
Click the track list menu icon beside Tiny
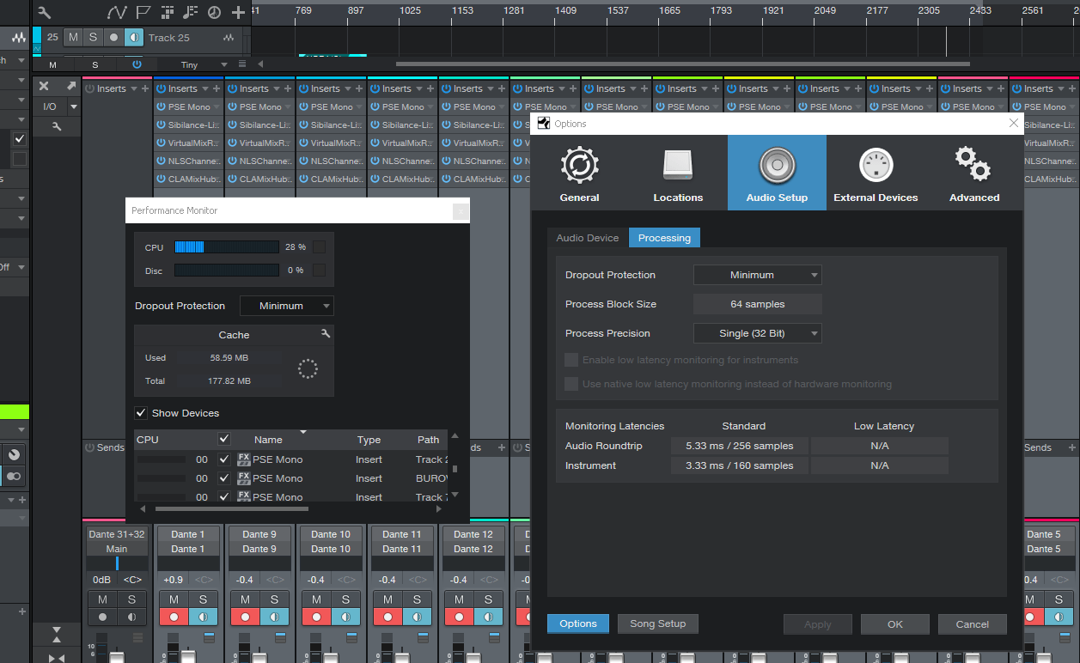pyautogui.click(x=242, y=64)
